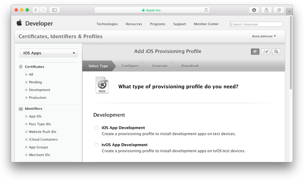Go forward with Safari's forward arrow

point(43,10)
